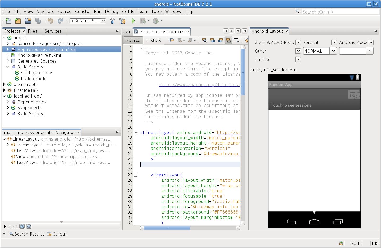381x248 pixels.
Task: Open the Refactor menu
Action: (x=82, y=11)
